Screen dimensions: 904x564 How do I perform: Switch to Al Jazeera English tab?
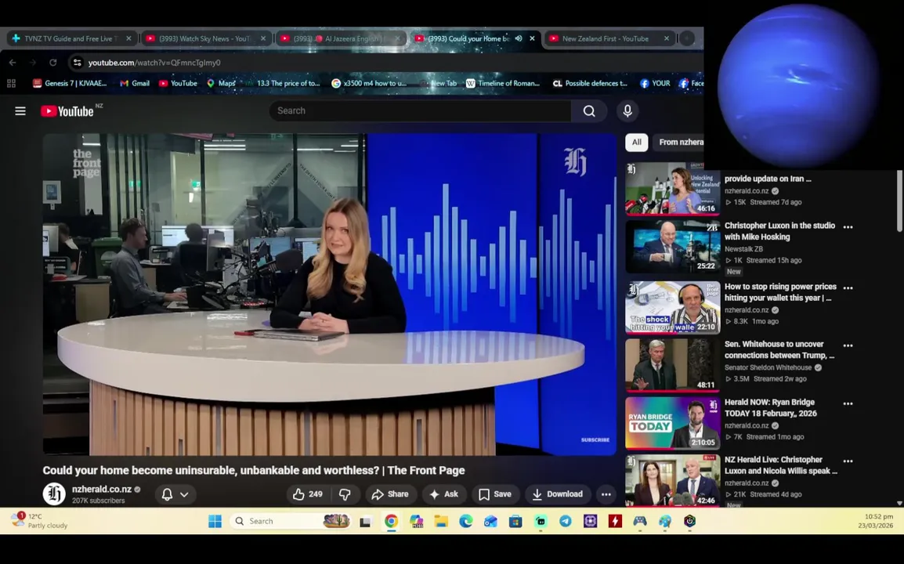[x=340, y=38]
